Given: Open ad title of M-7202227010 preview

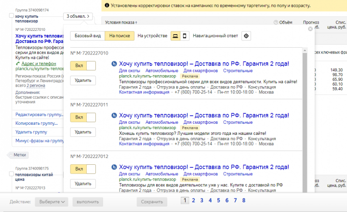Looking at the screenshot, I should [204, 64].
